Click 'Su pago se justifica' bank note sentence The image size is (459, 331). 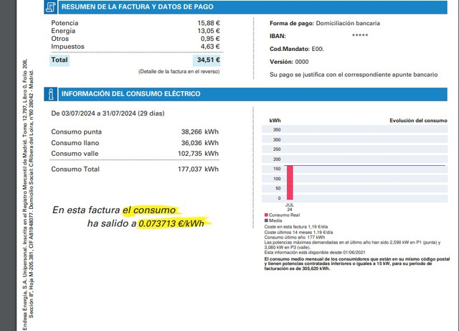tap(354, 75)
